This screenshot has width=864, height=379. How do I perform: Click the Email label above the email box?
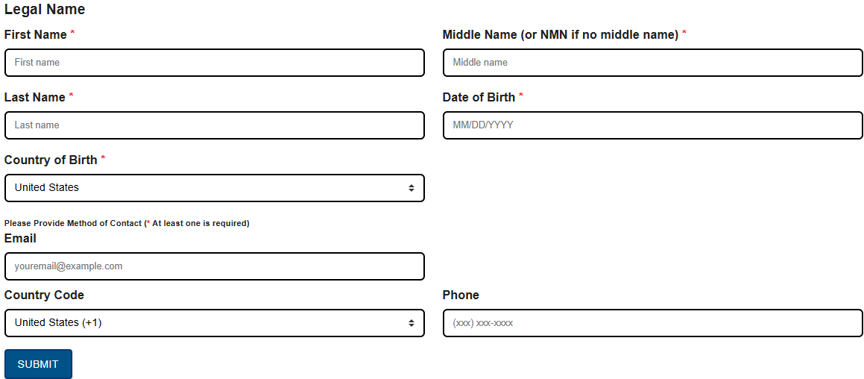(20, 238)
